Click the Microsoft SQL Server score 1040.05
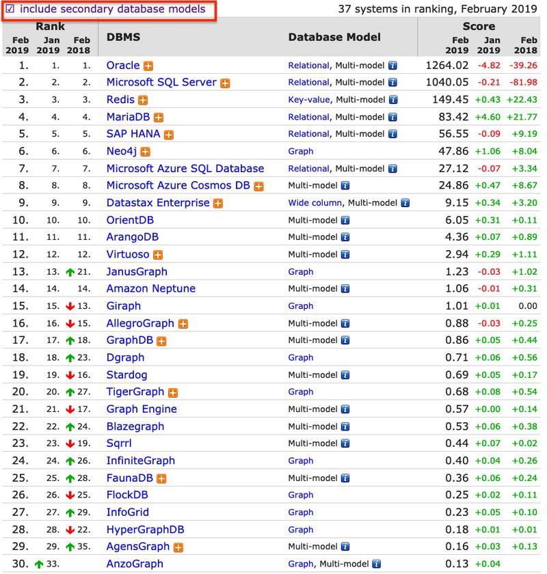Screen dimensions: 547x574 click(x=447, y=83)
